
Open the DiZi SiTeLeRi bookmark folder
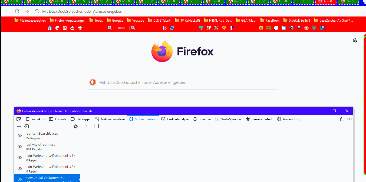click(x=159, y=20)
